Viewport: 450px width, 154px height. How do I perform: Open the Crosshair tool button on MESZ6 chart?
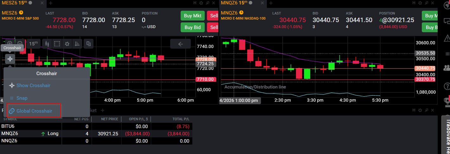coord(10,59)
